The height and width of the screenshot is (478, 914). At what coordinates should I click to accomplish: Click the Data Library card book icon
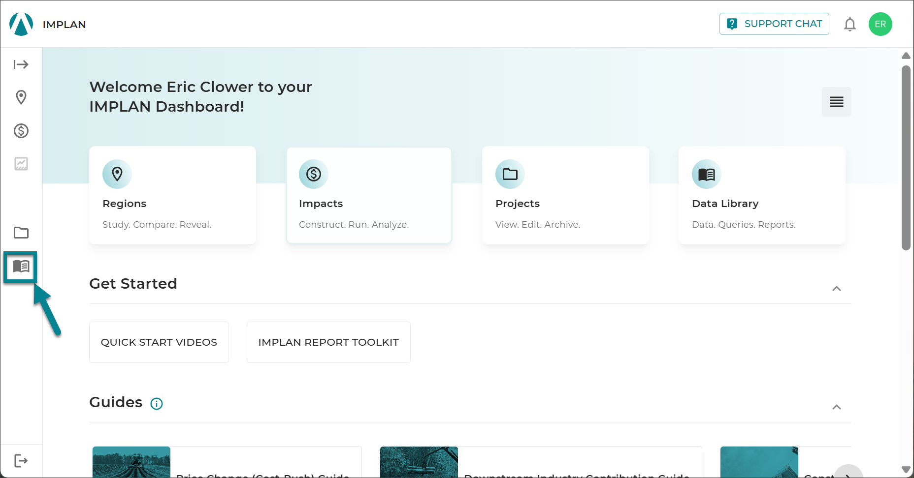click(707, 174)
